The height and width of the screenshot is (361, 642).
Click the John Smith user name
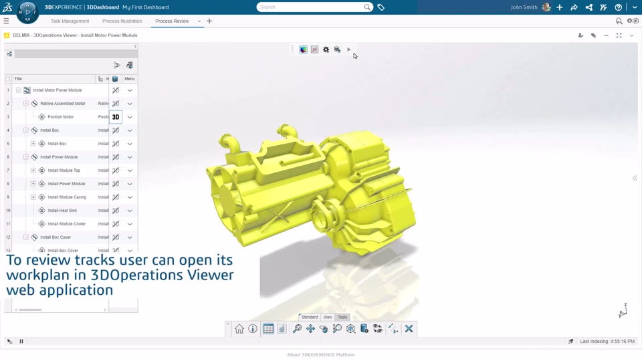point(524,7)
